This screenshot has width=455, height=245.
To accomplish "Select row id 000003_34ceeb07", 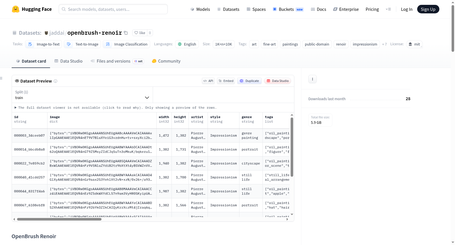I will click(30, 135).
